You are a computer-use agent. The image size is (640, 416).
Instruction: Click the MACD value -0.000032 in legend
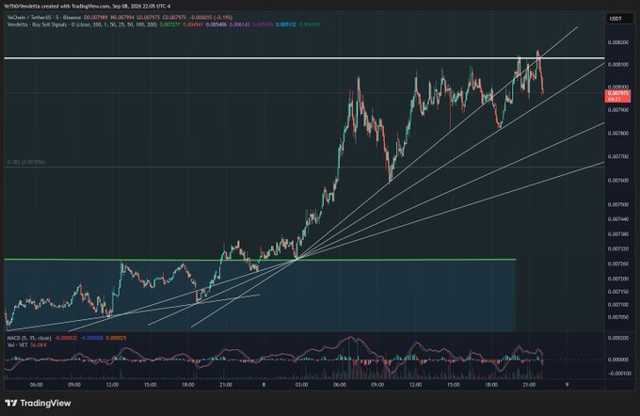(x=65, y=338)
